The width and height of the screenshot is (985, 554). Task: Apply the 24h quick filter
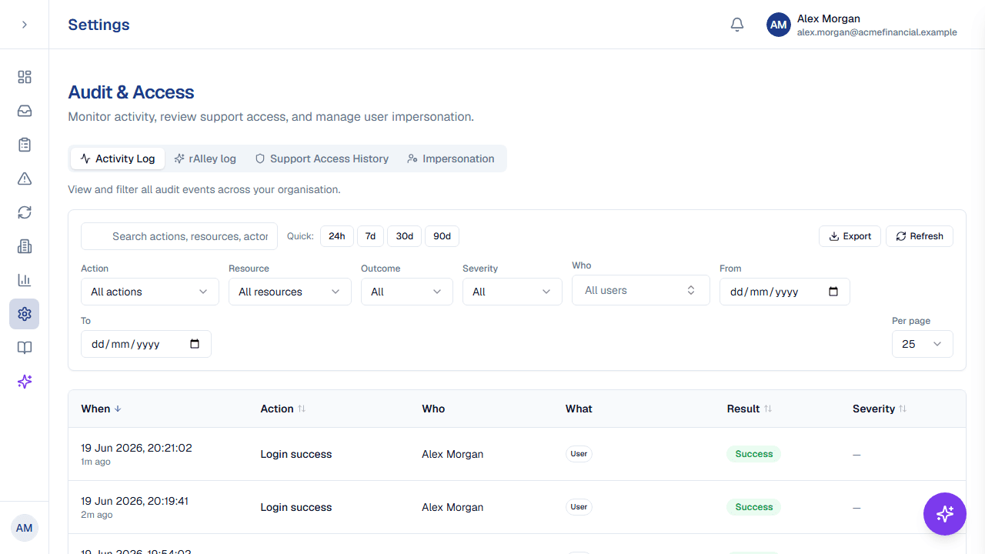pyautogui.click(x=337, y=236)
